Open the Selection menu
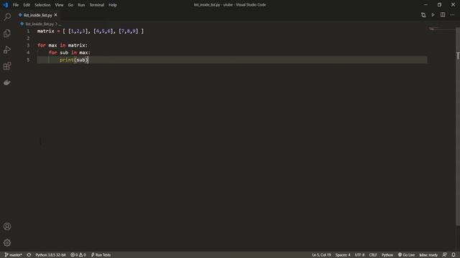 tap(42, 5)
